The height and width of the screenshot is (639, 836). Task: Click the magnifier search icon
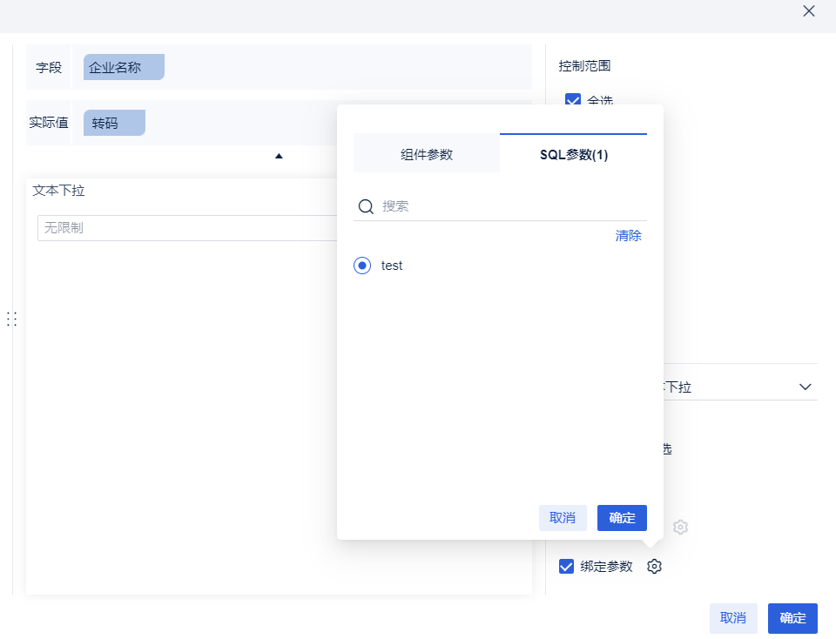coord(367,206)
